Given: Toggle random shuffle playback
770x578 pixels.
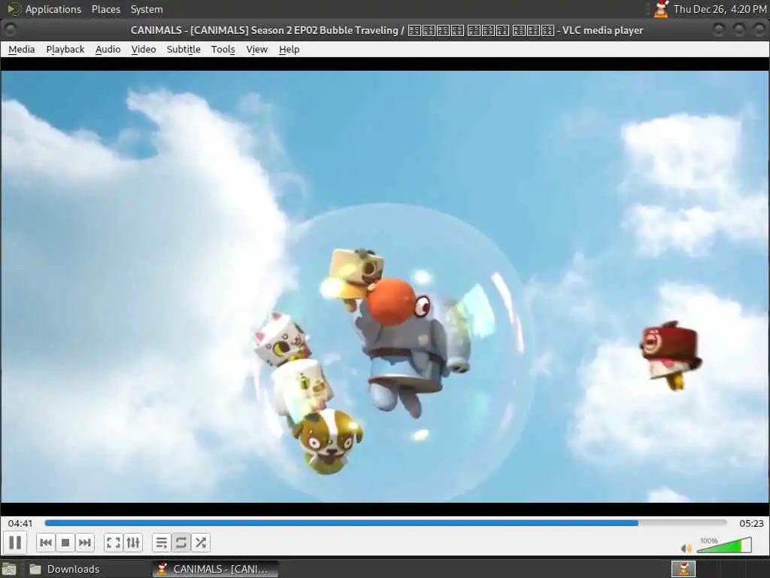Looking at the screenshot, I should pyautogui.click(x=200, y=543).
